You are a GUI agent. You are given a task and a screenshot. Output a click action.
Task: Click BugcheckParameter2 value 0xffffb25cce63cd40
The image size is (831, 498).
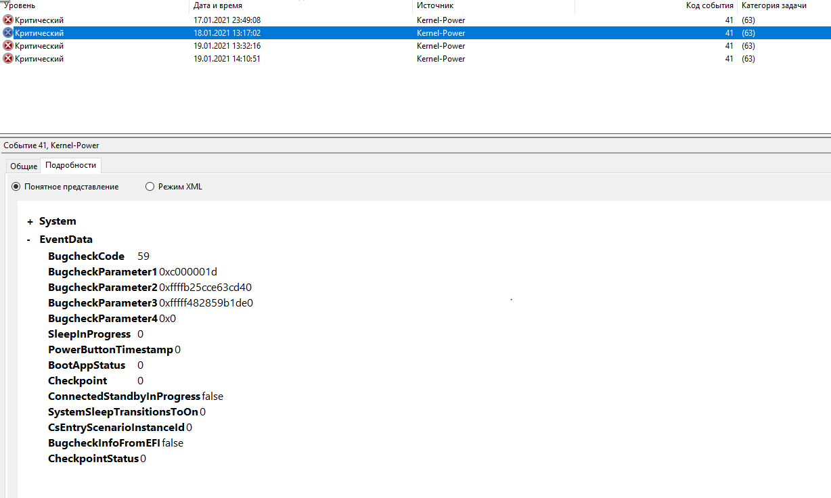[x=205, y=288]
